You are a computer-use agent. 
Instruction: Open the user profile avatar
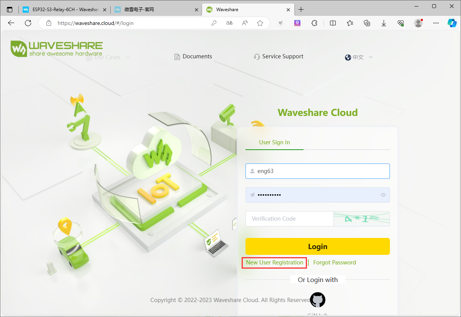418,23
